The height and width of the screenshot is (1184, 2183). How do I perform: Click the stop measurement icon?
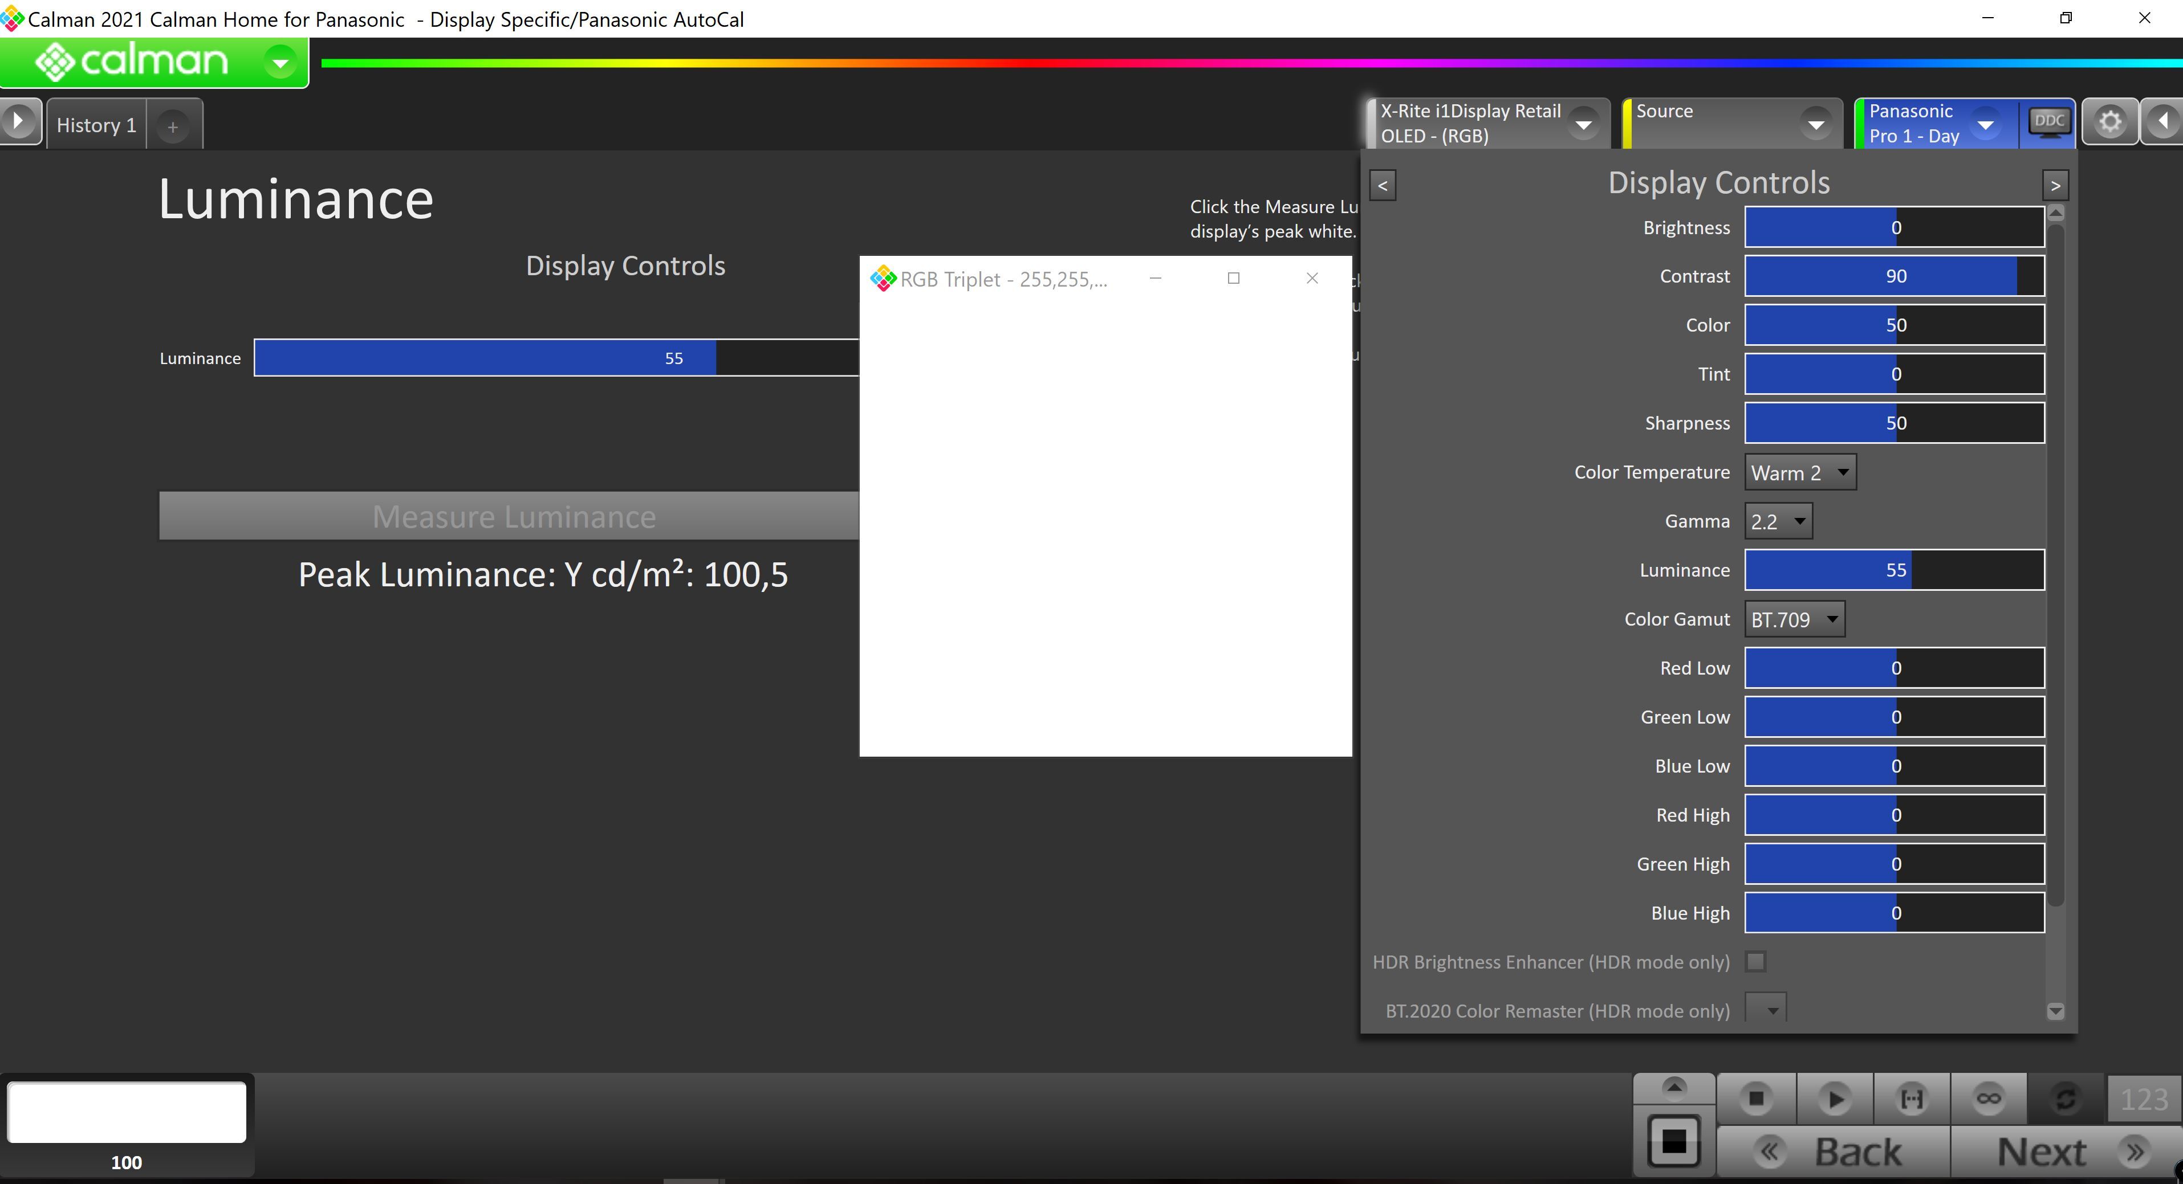pyautogui.click(x=1756, y=1099)
